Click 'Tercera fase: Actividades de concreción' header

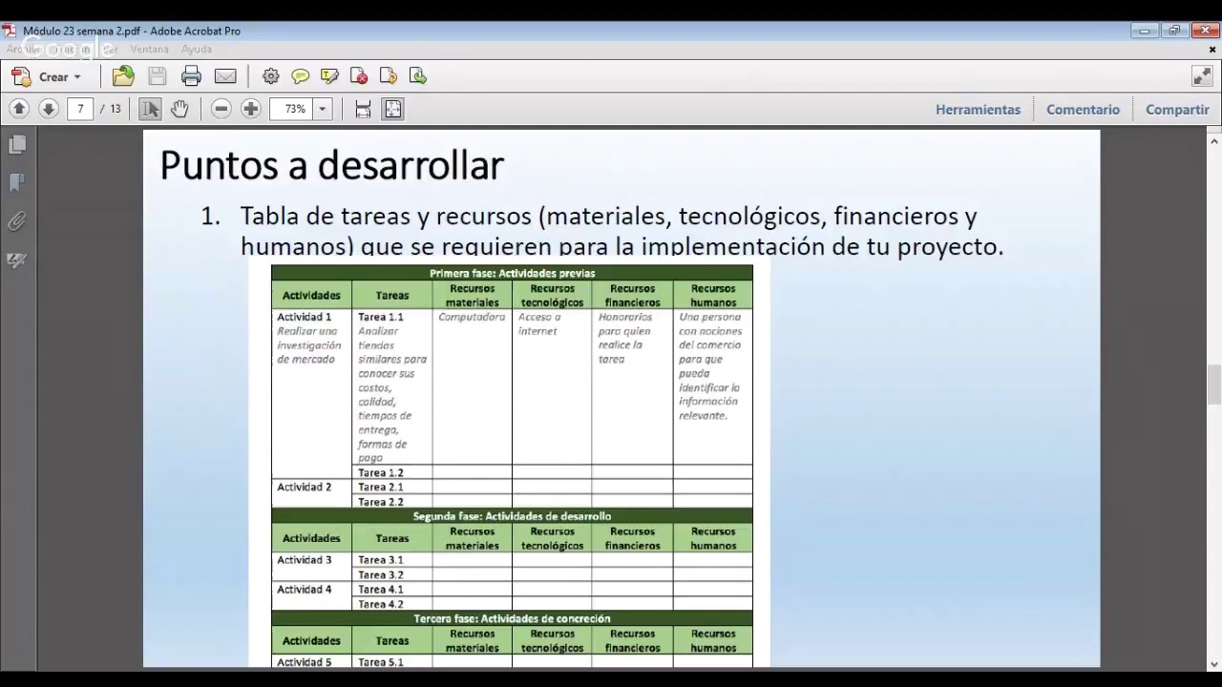[512, 618]
